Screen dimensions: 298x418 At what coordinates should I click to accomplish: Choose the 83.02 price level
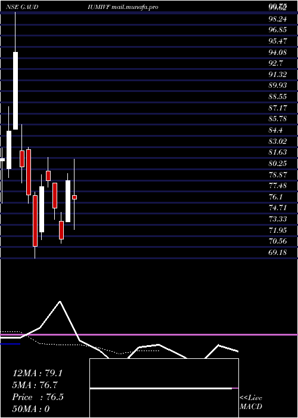click(x=278, y=141)
